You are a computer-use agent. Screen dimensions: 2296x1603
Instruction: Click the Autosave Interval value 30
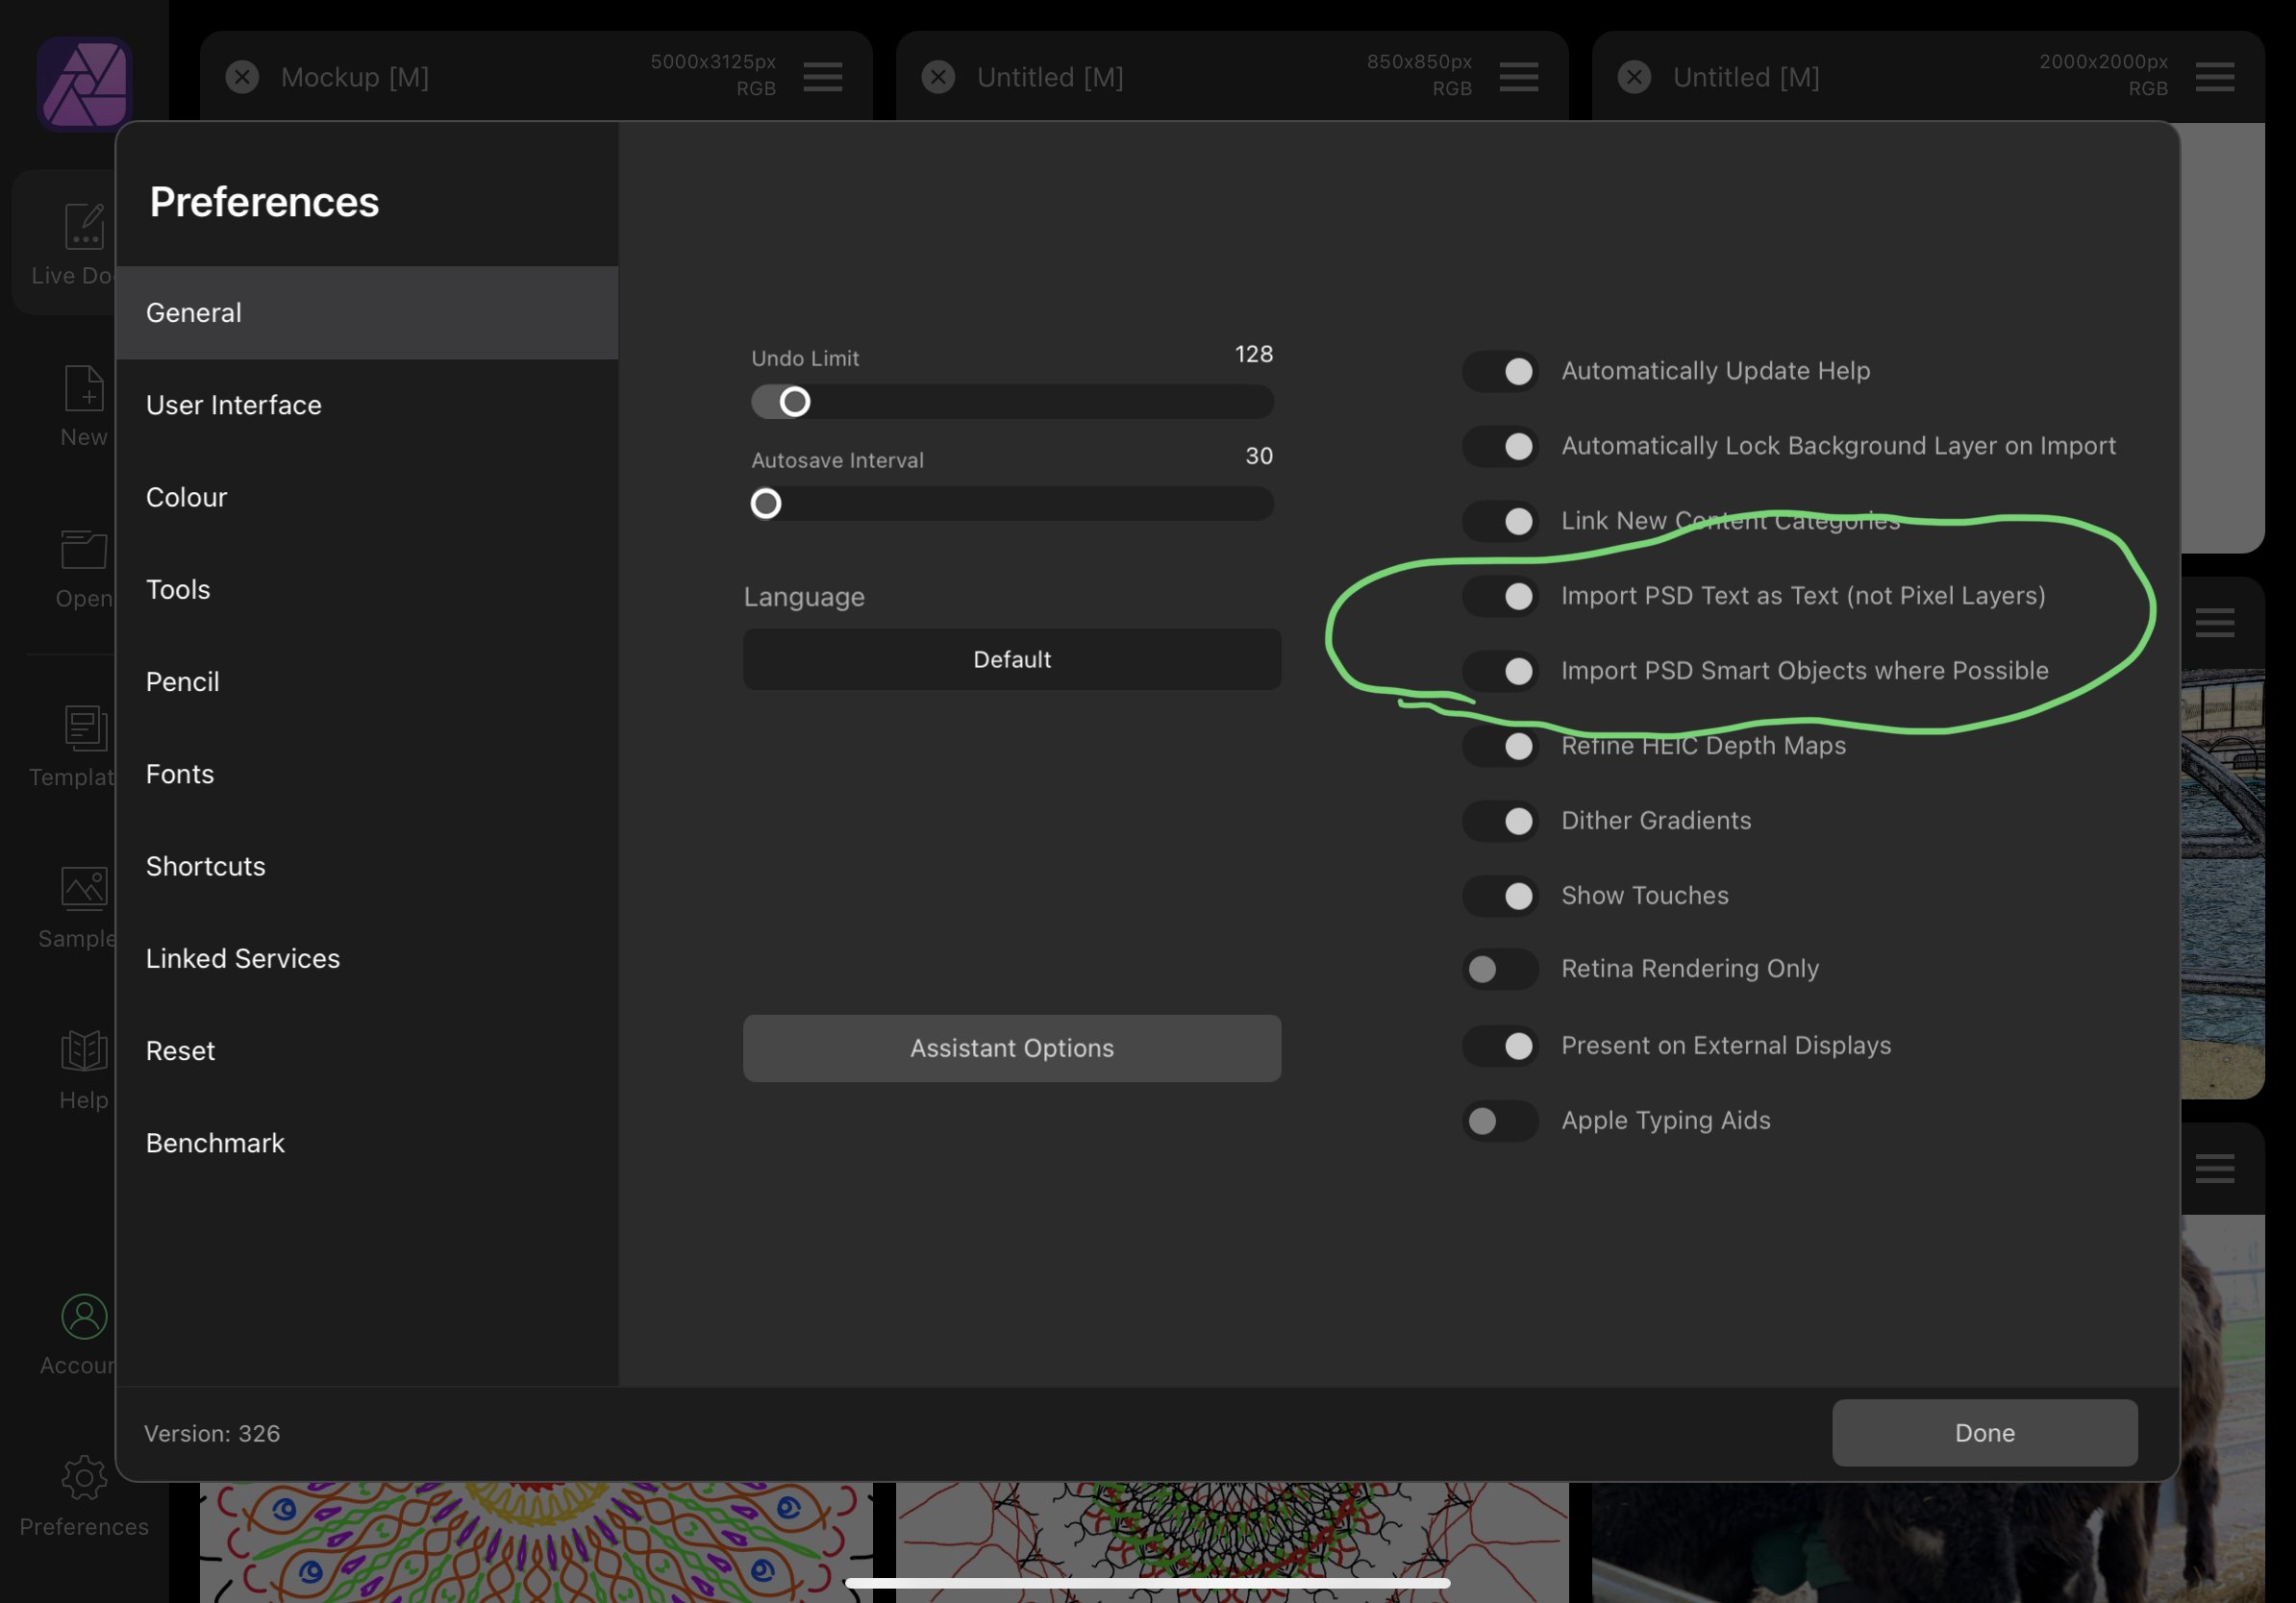1259,456
